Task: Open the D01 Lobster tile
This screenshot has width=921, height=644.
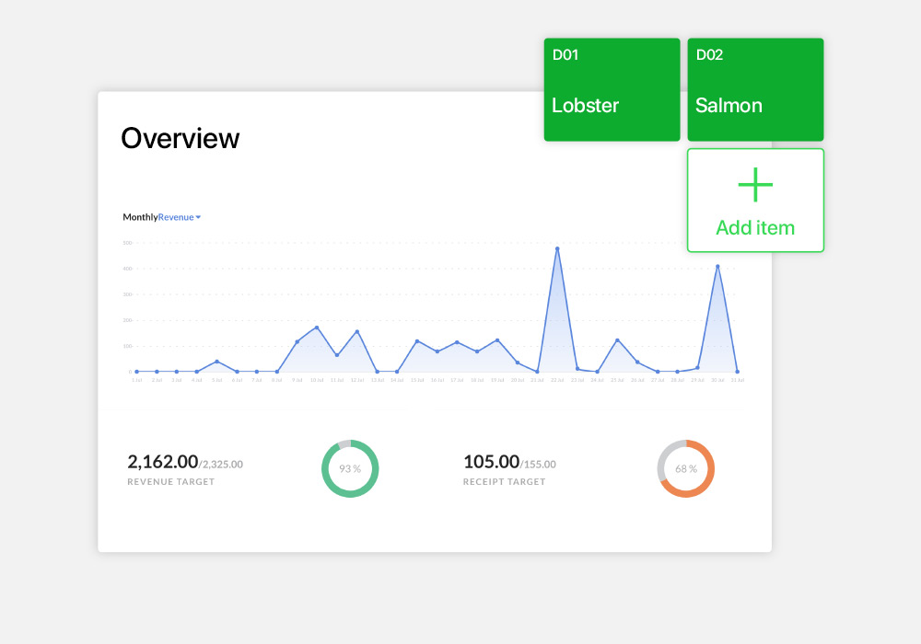Action: pyautogui.click(x=612, y=89)
